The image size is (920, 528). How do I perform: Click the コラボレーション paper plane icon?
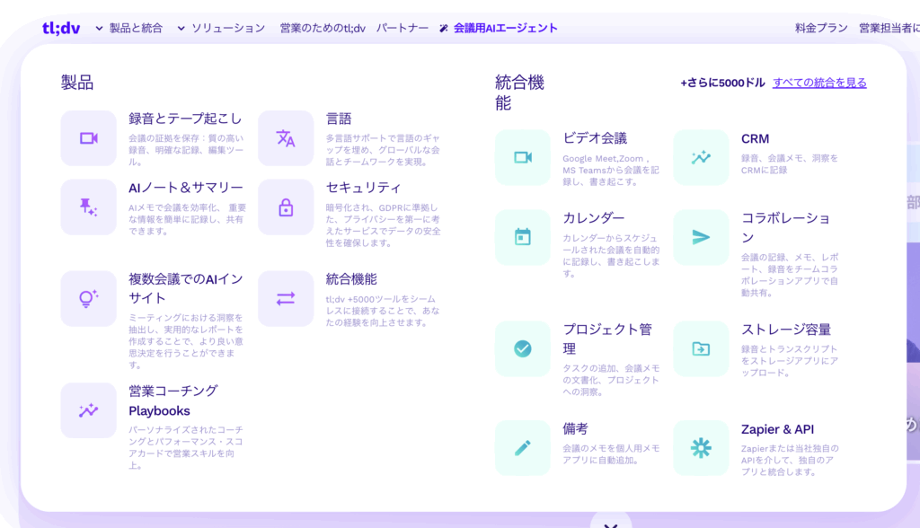(x=701, y=238)
